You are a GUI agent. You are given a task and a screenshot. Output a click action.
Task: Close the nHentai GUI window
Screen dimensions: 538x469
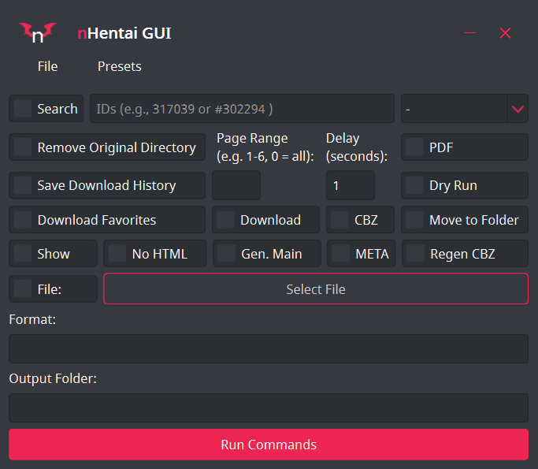[505, 33]
